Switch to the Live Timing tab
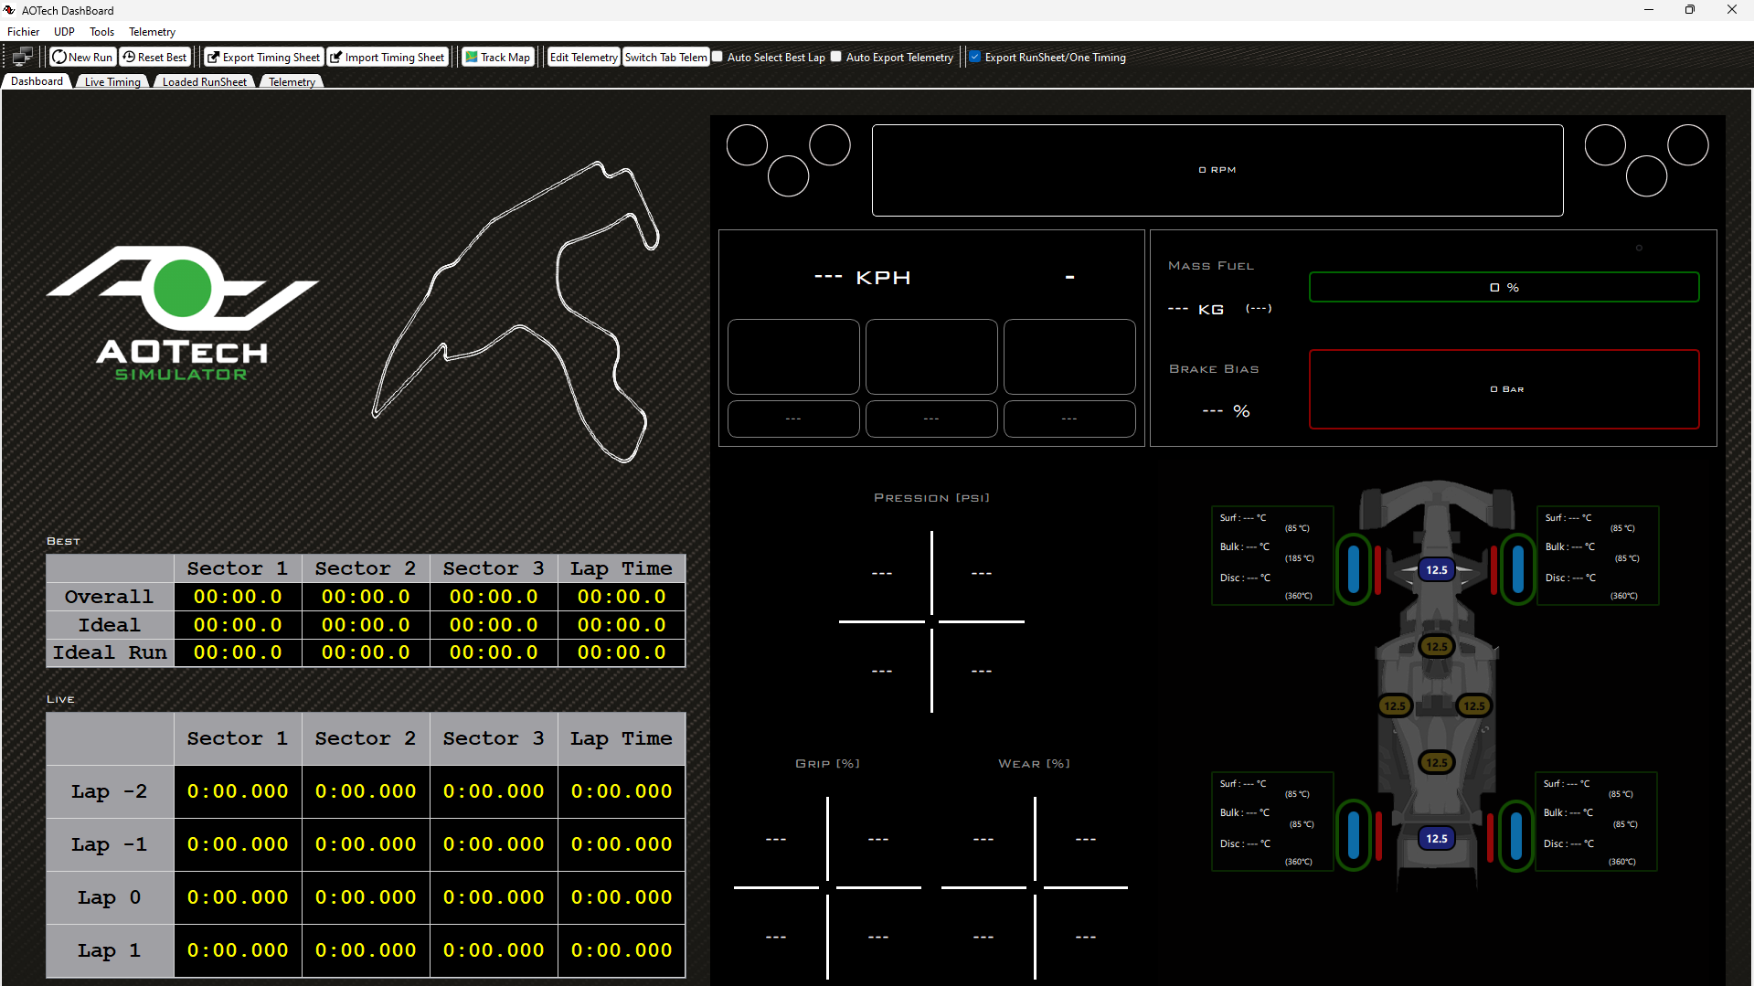1754x986 pixels. pyautogui.click(x=112, y=81)
